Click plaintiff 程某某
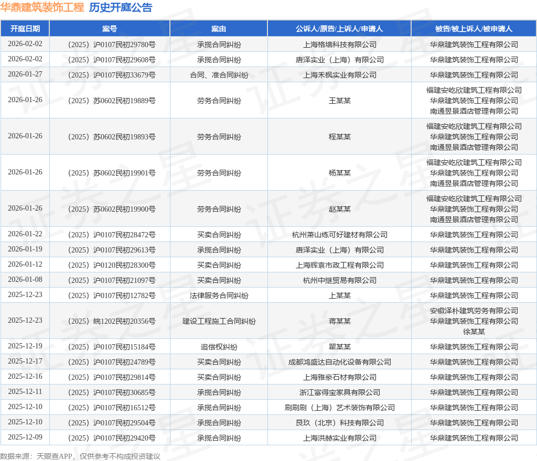Image resolution: width=537 pixels, height=461 pixels. pyautogui.click(x=339, y=137)
